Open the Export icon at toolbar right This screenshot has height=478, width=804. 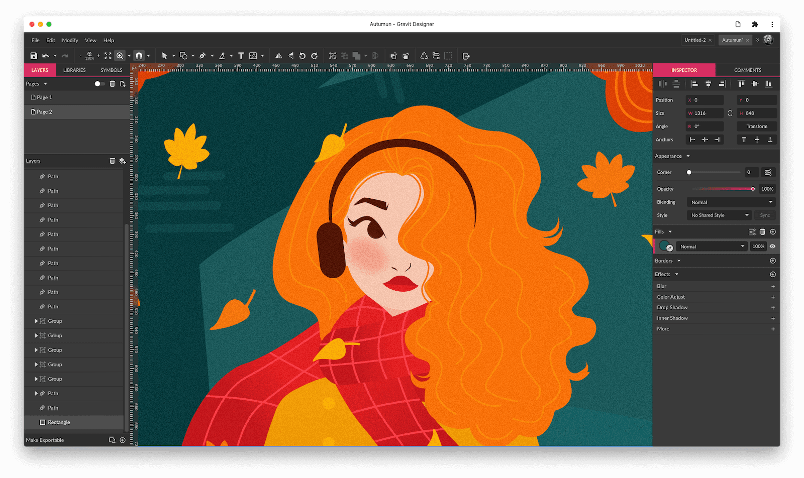[466, 55]
